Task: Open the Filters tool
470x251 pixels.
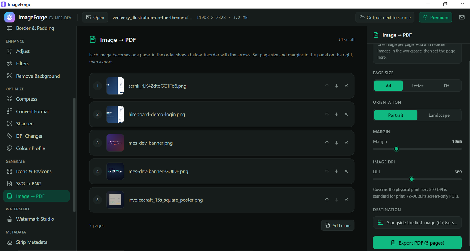Action: (36, 63)
